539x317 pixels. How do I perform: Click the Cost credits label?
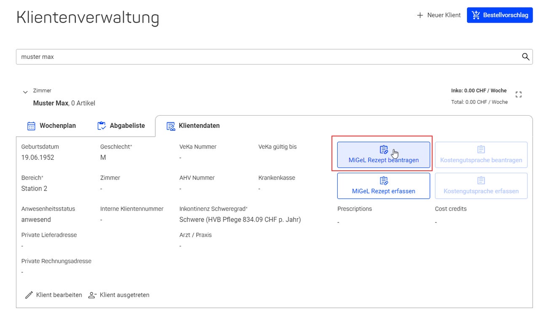pyautogui.click(x=451, y=209)
